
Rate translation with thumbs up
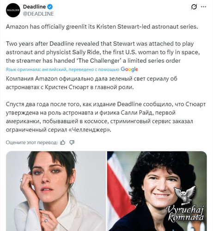pyautogui.click(x=63, y=142)
